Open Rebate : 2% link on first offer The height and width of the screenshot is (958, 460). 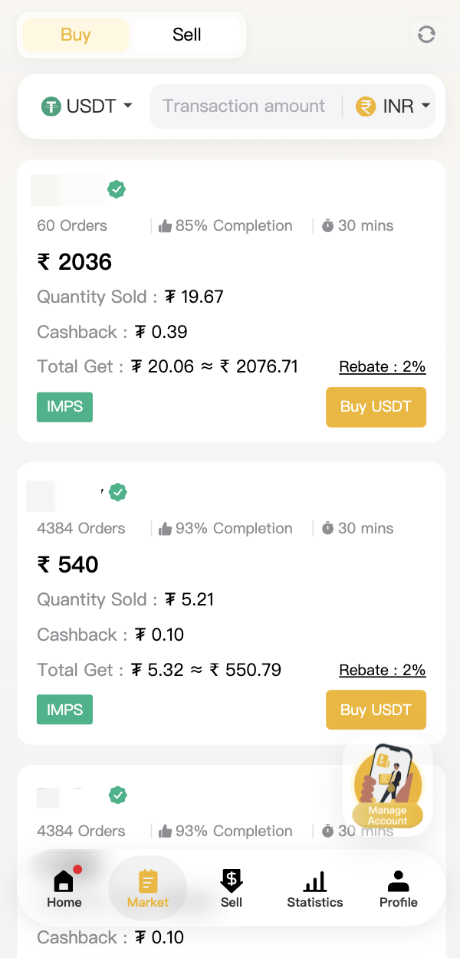point(383,367)
